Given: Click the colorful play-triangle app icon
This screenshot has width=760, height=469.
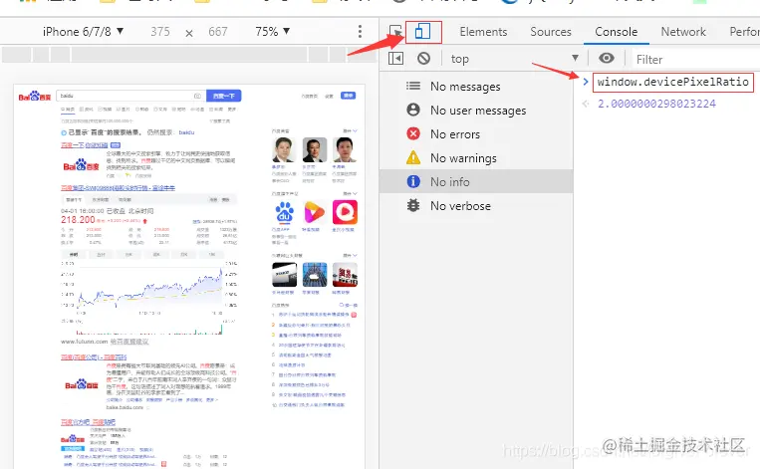Looking at the screenshot, I should point(315,212).
